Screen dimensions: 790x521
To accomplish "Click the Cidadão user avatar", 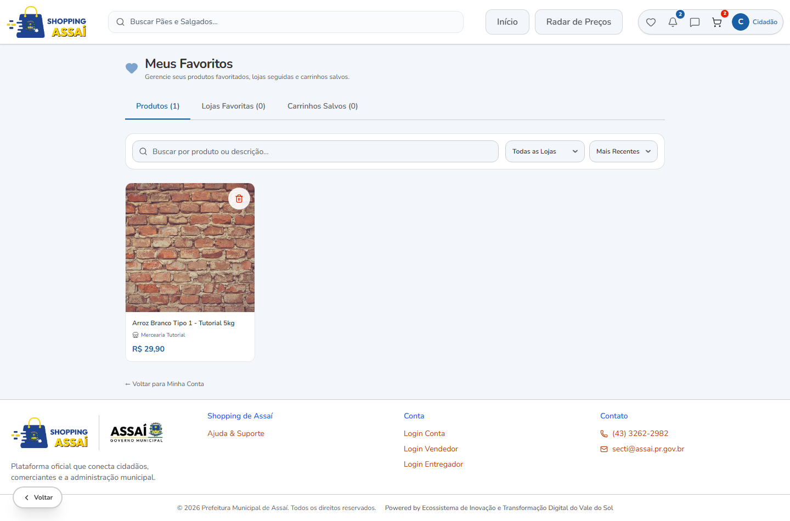I will [741, 22].
